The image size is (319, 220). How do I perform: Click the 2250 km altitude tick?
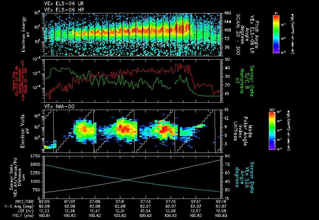[35, 173]
